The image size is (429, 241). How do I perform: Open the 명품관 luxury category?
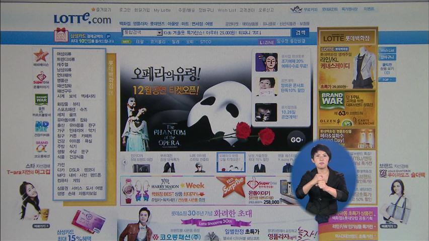click(x=62, y=80)
